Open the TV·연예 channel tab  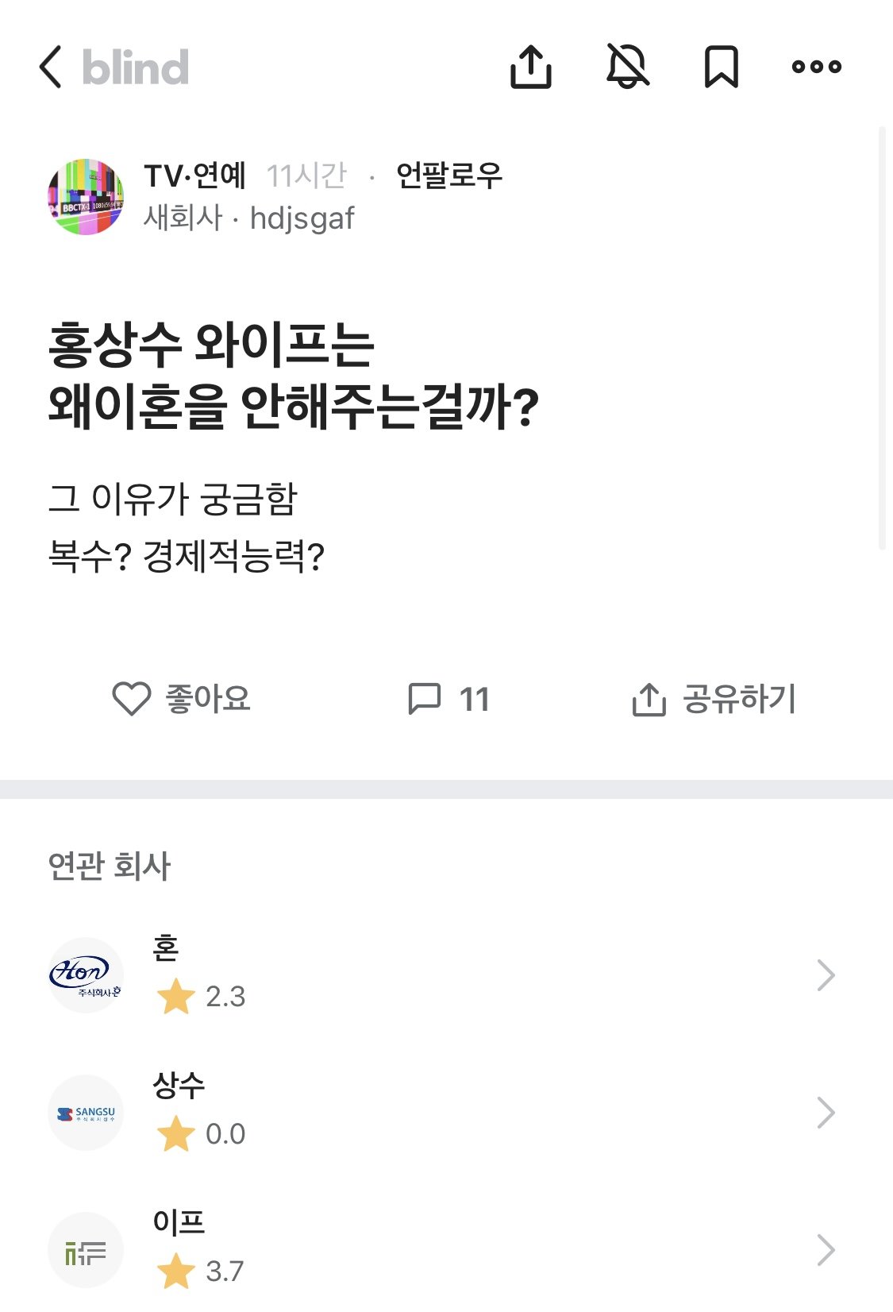click(195, 176)
